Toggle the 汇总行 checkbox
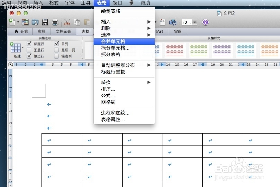Viewport: 280px width, 187px height. pyautogui.click(x=29, y=50)
